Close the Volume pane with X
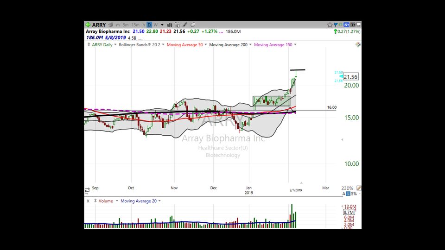 [x=88, y=201]
